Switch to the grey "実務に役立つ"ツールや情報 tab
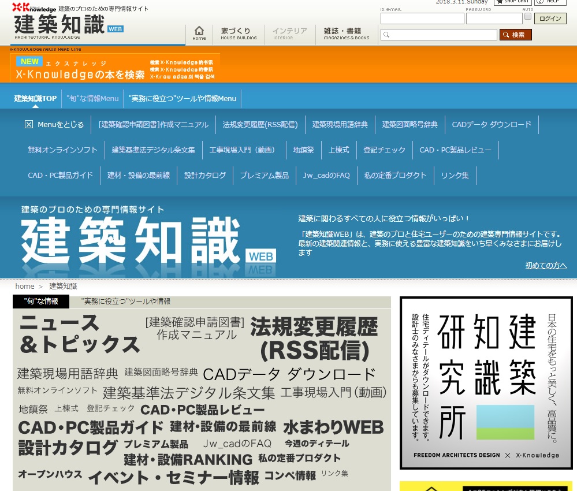This screenshot has width=577, height=491. pos(126,302)
